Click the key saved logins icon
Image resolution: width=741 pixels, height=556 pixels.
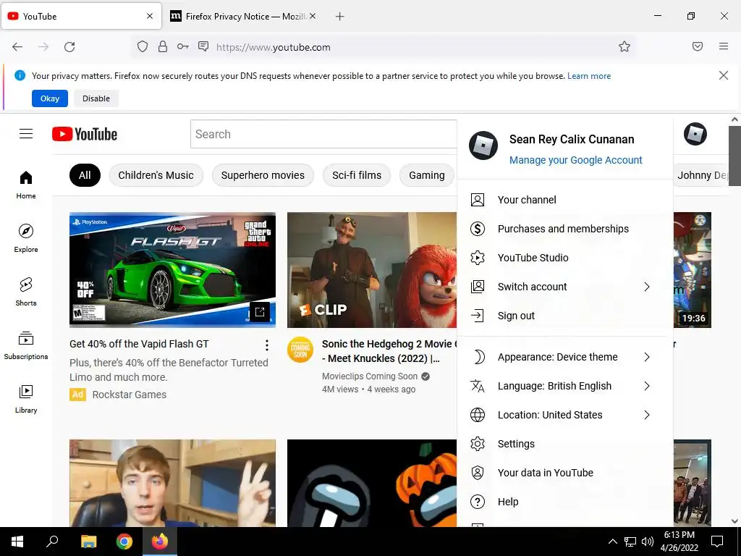point(183,46)
